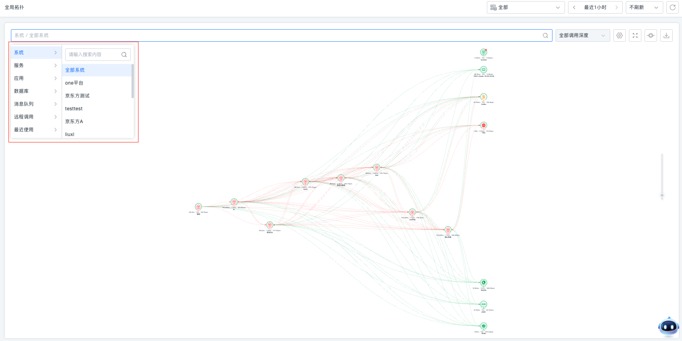The image size is (682, 341).
Task: Click the Redis node icon
Action: (x=483, y=326)
